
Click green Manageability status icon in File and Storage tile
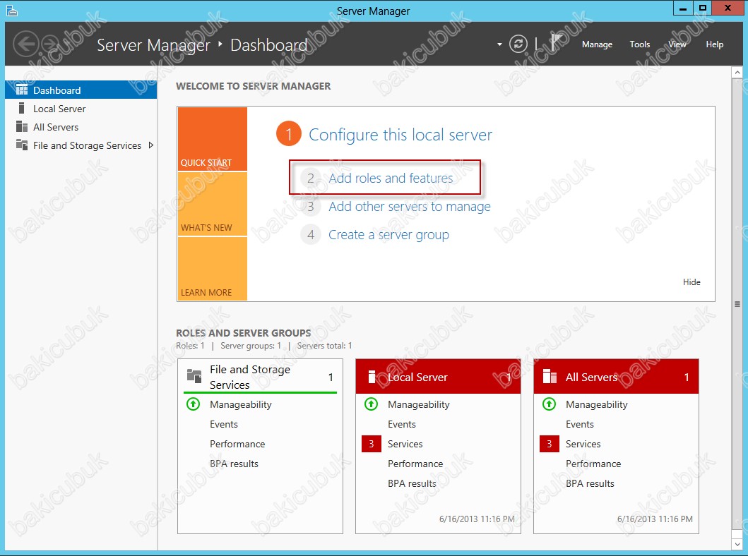(x=194, y=404)
